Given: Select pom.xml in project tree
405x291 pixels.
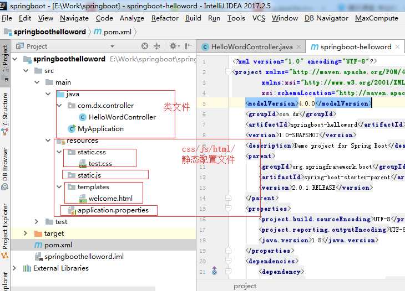Looking at the screenshot, I should pos(58,245).
